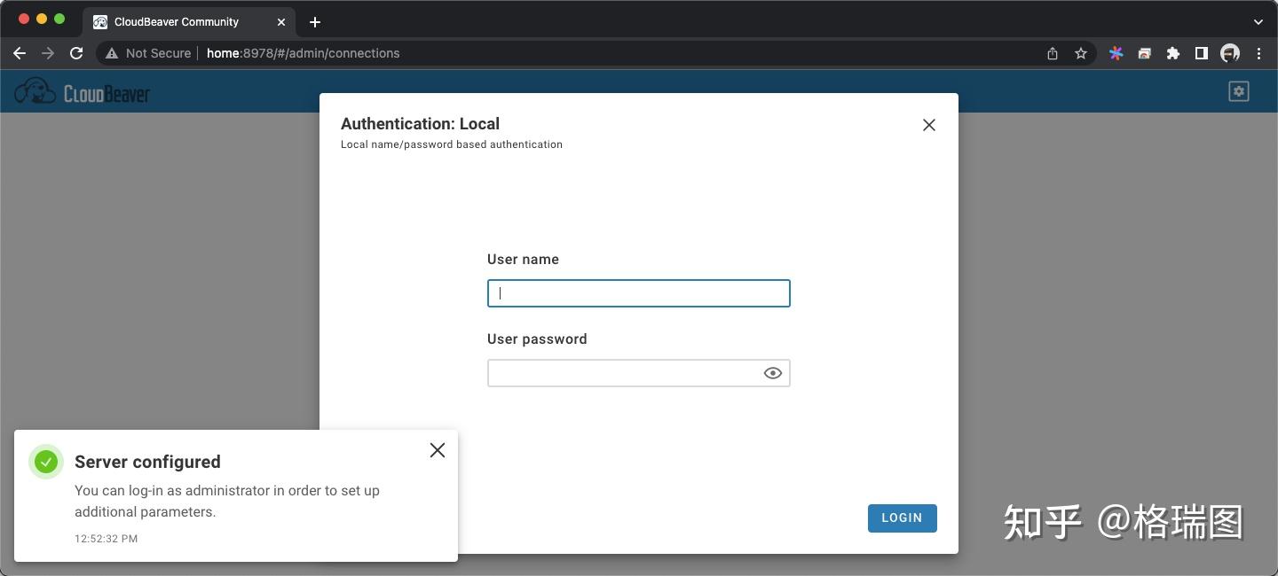This screenshot has width=1278, height=576.
Task: Close the Authentication: Local dialog
Action: pos(929,125)
